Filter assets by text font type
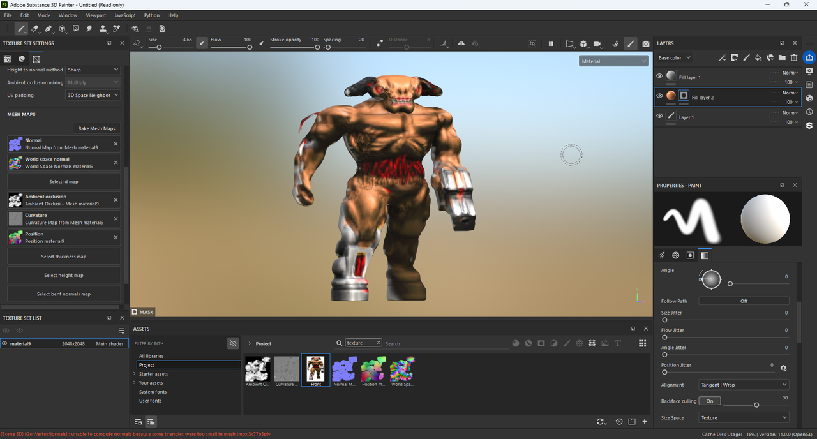 click(x=618, y=343)
